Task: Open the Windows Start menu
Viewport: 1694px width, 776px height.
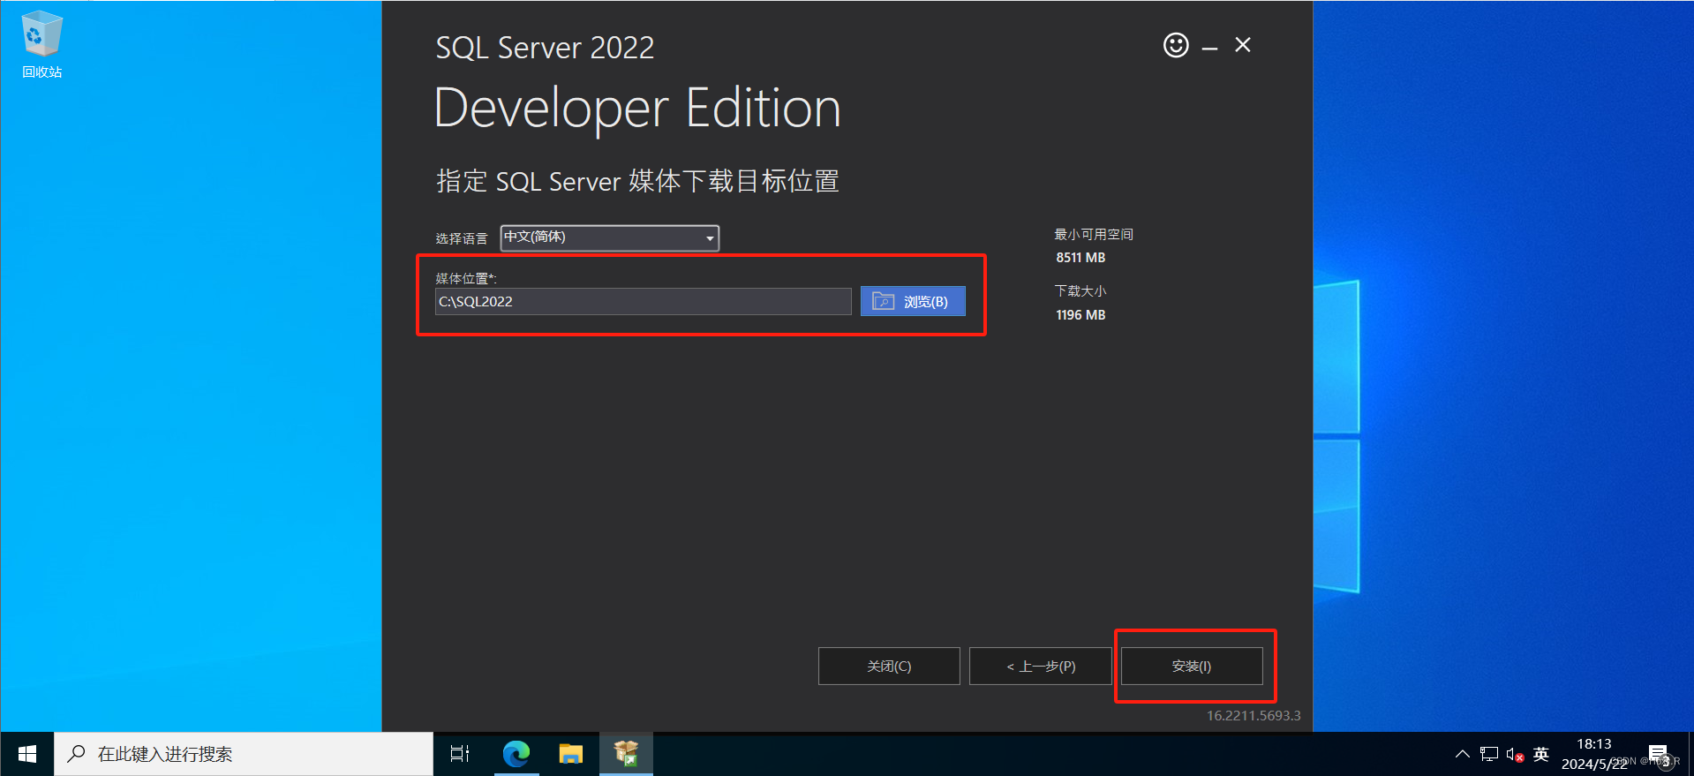Action: [27, 754]
